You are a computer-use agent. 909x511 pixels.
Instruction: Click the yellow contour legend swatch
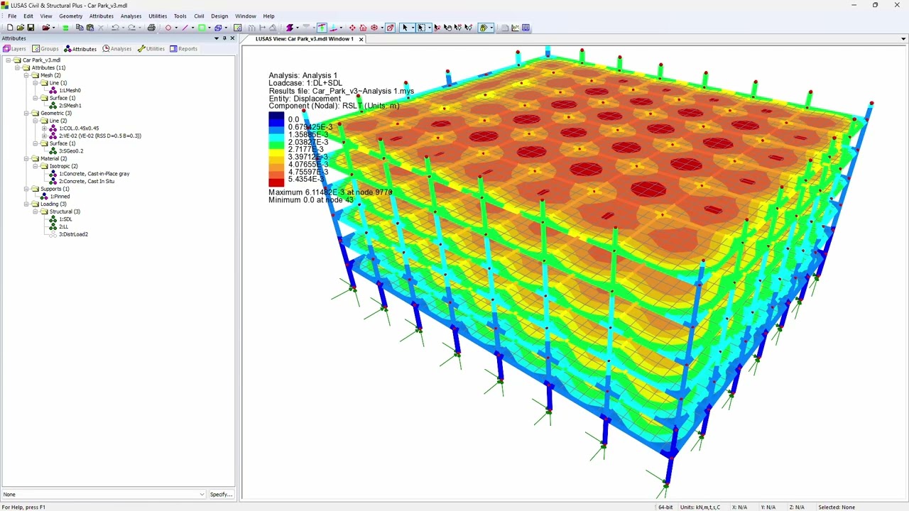(276, 153)
